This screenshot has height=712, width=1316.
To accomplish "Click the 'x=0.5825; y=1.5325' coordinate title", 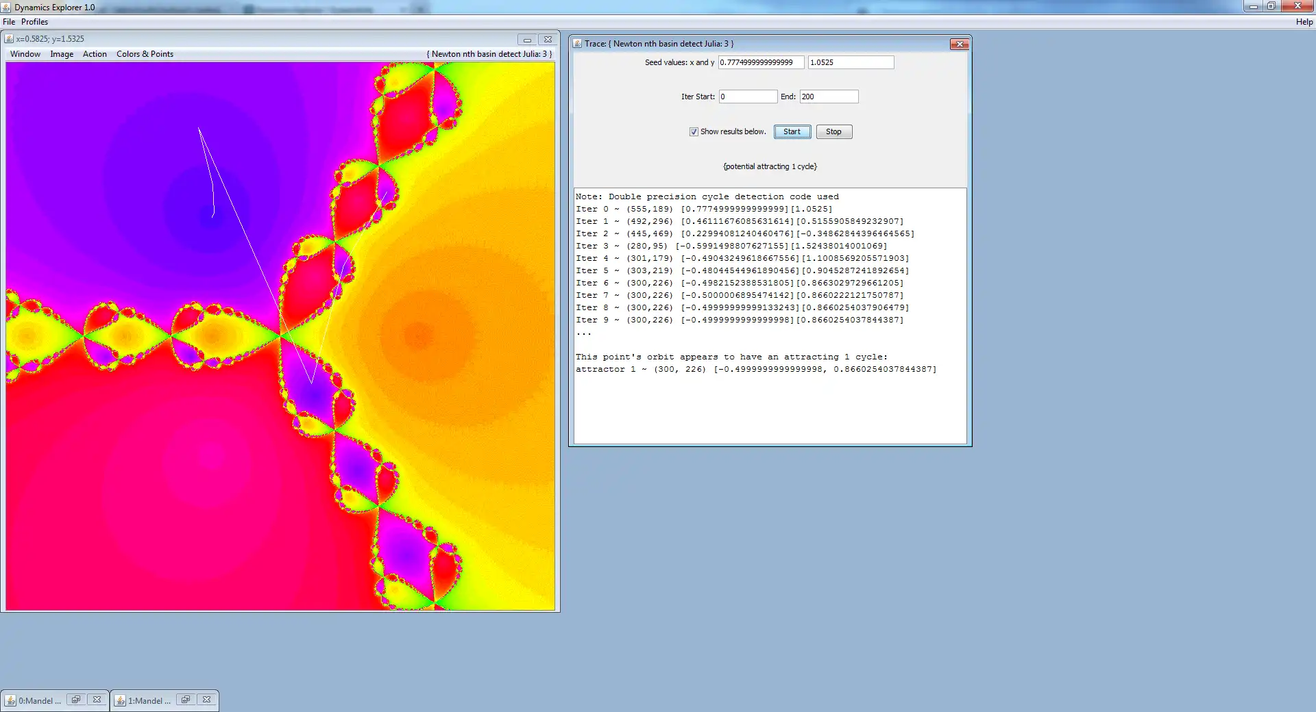I will point(50,39).
